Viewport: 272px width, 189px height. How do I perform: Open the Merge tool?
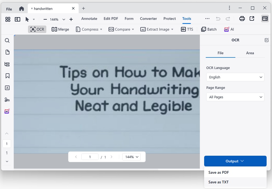(x=60, y=29)
